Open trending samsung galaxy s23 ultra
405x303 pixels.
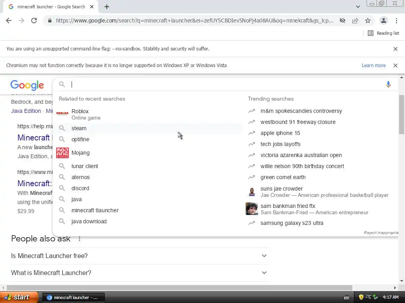[292, 223]
